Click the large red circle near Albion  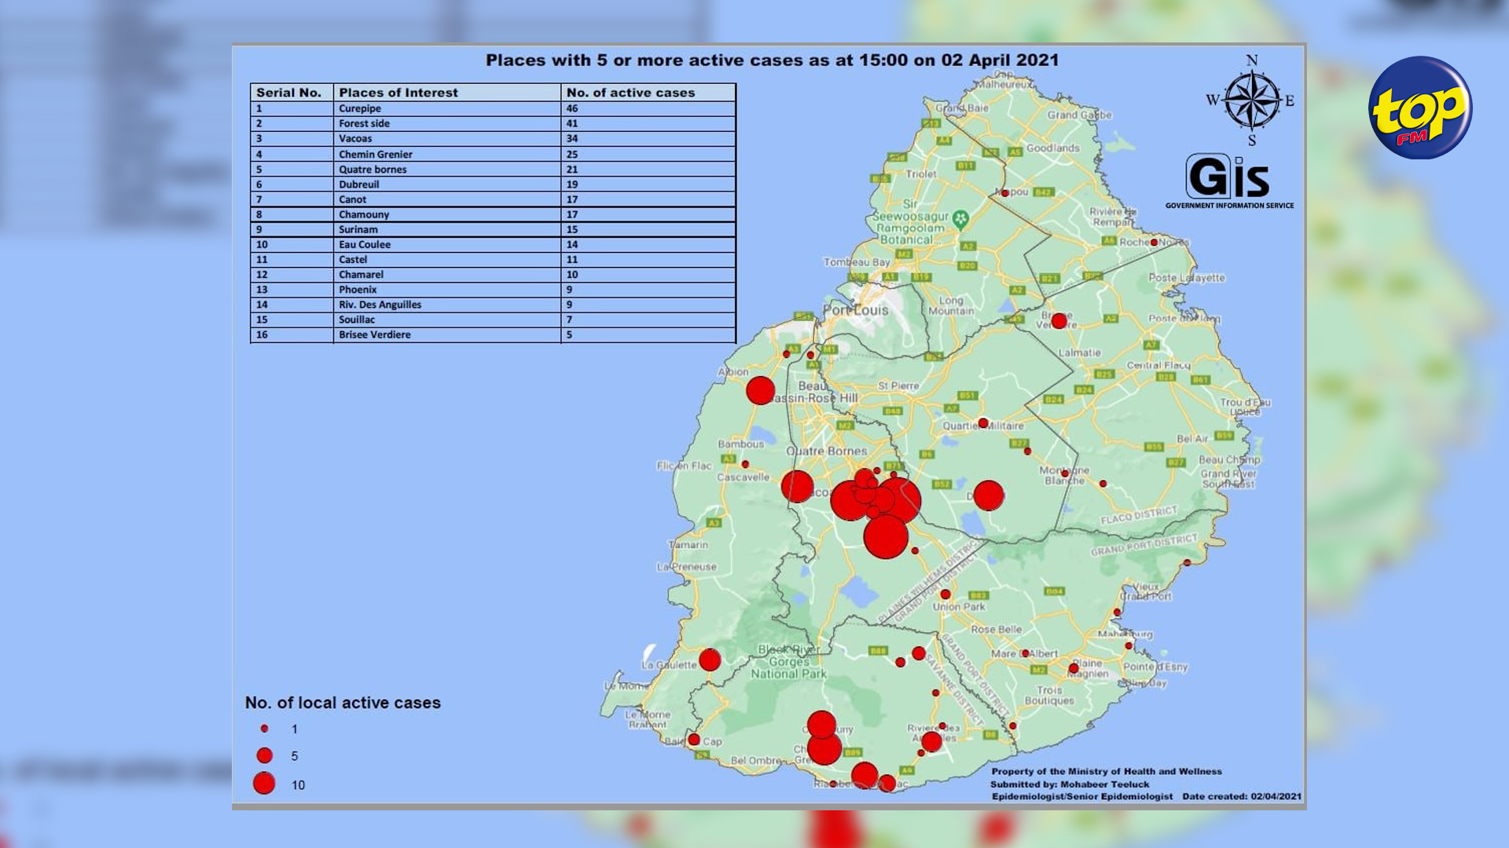tap(760, 390)
